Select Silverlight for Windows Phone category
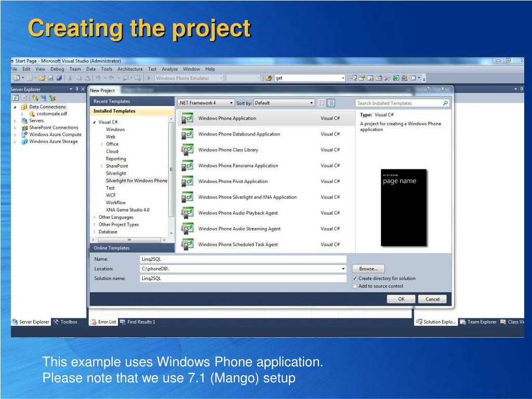Image resolution: width=532 pixels, height=399 pixels. coord(137,181)
